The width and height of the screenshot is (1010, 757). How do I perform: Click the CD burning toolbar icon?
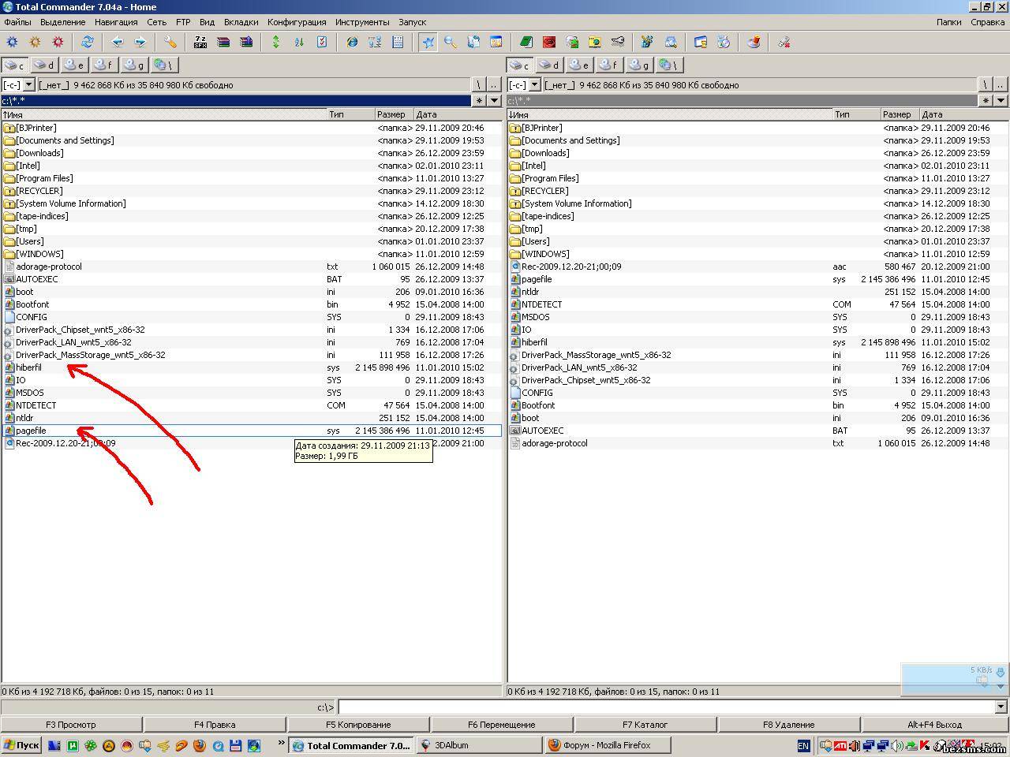tap(724, 42)
